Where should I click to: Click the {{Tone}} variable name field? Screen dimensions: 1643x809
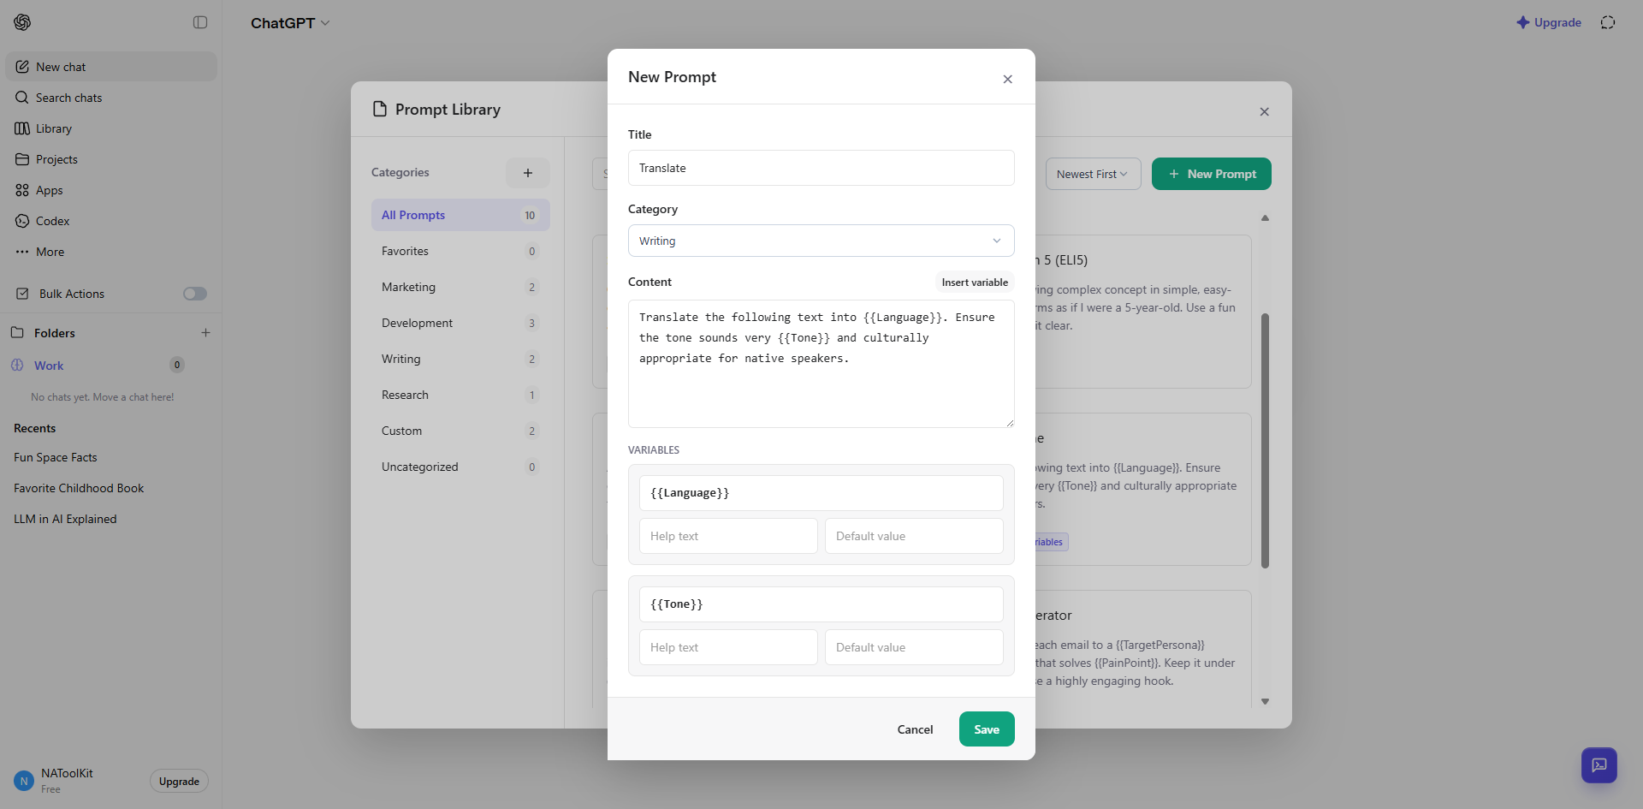[821, 604]
